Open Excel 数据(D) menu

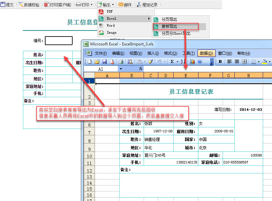[206, 53]
